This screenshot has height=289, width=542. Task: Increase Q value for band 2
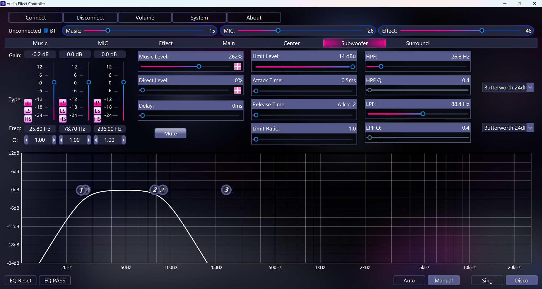click(x=89, y=140)
